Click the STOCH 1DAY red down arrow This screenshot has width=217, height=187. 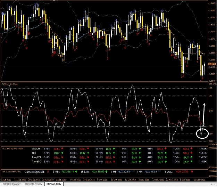point(191,148)
